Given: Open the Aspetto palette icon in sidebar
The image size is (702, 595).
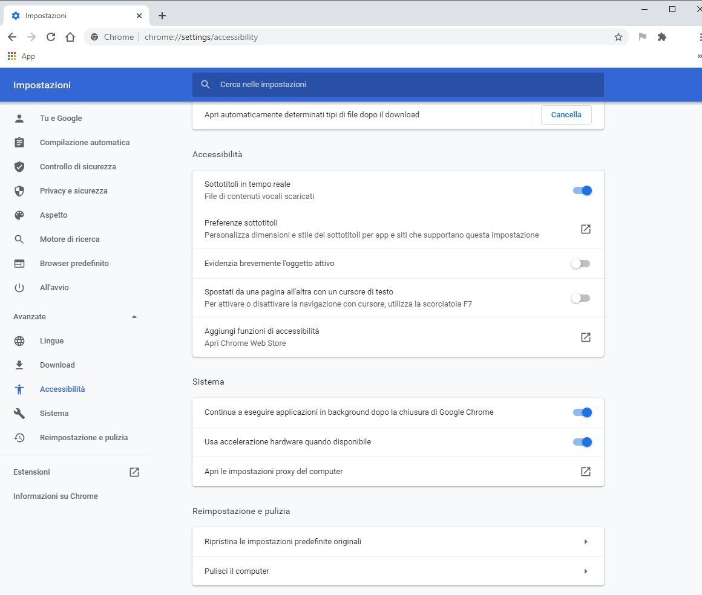Looking at the screenshot, I should click(19, 215).
